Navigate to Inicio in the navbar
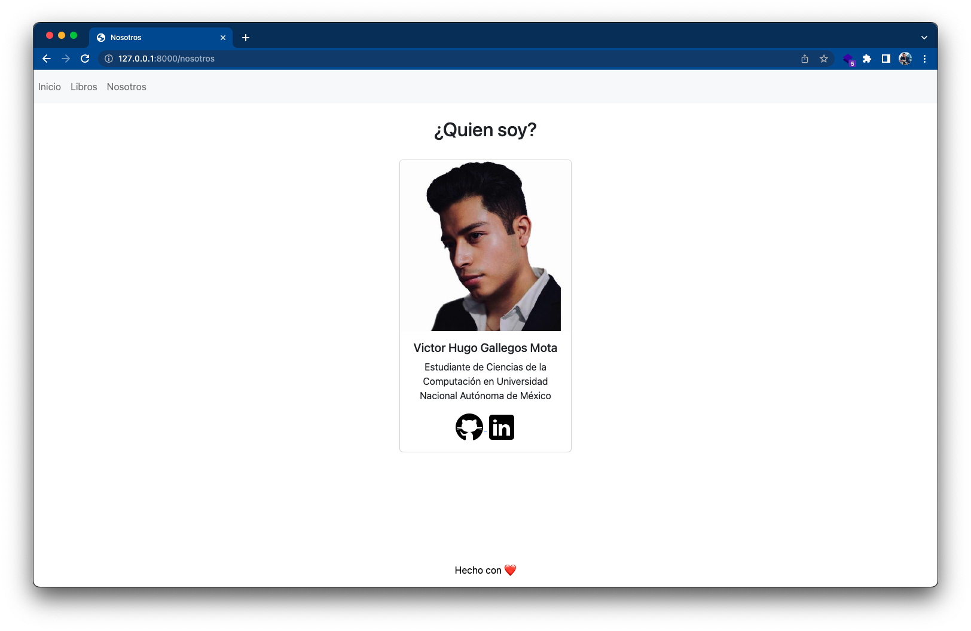This screenshot has width=971, height=631. pos(49,87)
